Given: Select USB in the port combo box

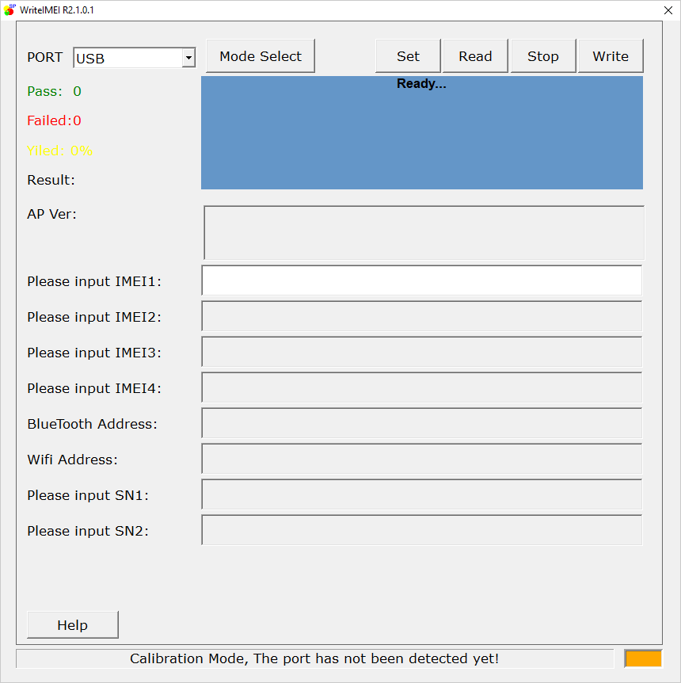Looking at the screenshot, I should pyautogui.click(x=127, y=57).
